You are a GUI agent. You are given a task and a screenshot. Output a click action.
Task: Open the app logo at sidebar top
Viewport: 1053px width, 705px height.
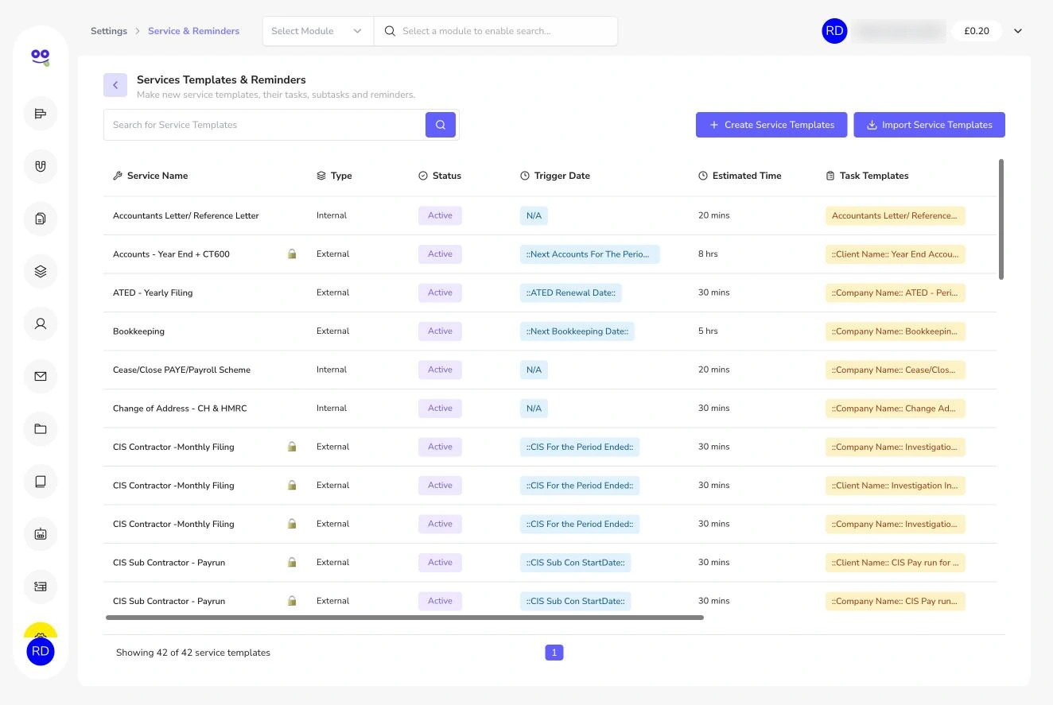click(41, 56)
